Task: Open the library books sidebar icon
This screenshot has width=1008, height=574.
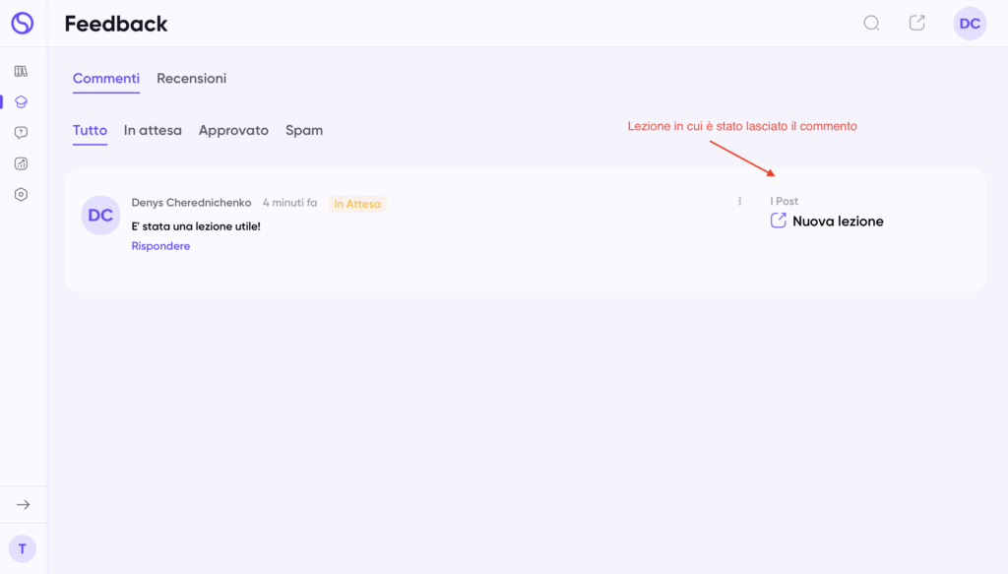Action: [x=21, y=71]
